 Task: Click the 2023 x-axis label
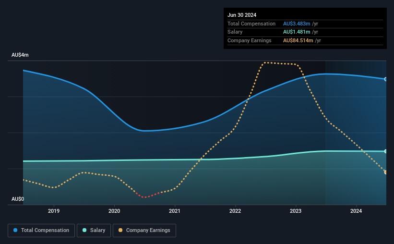tap(296, 211)
